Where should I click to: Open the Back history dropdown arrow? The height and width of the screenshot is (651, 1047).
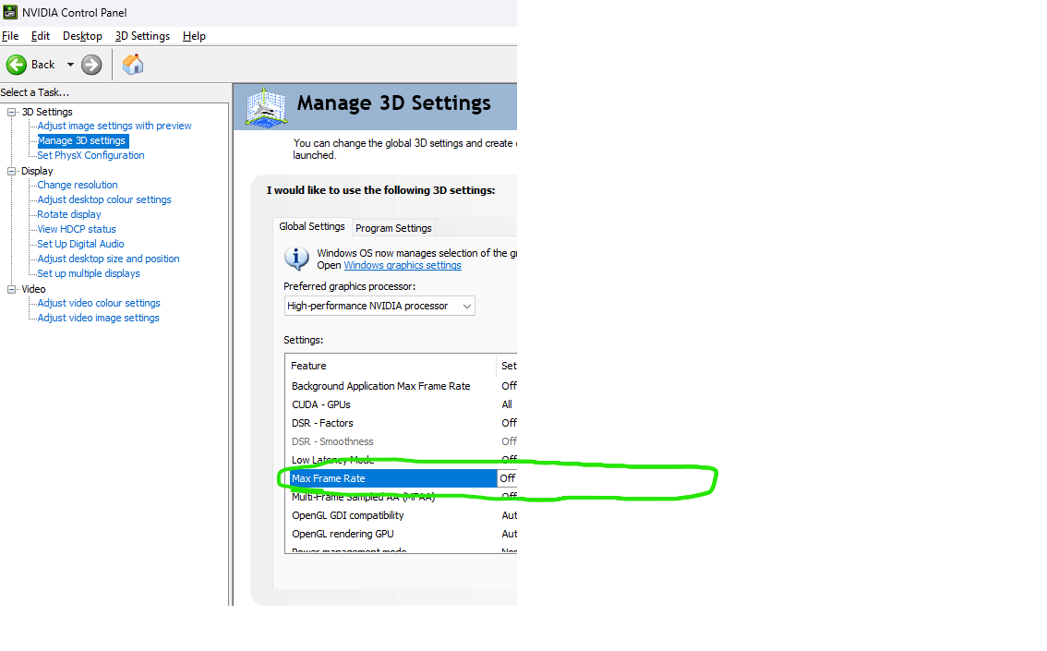[70, 65]
